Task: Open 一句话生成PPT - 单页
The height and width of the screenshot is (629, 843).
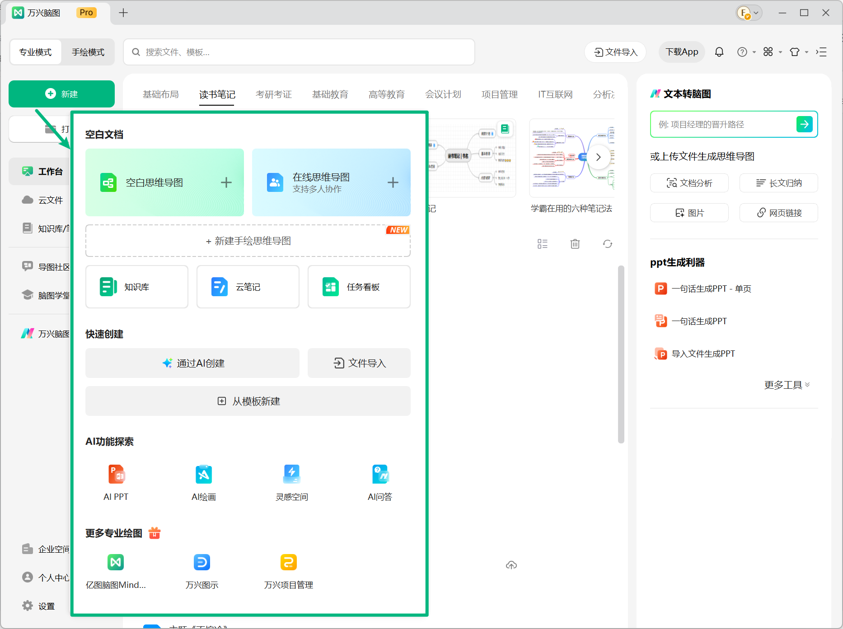Action: [702, 289]
